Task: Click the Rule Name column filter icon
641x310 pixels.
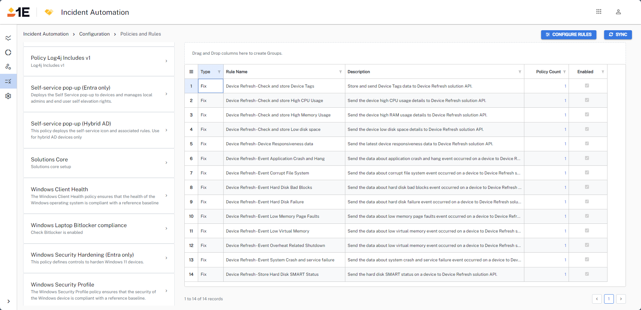Action: click(x=340, y=72)
